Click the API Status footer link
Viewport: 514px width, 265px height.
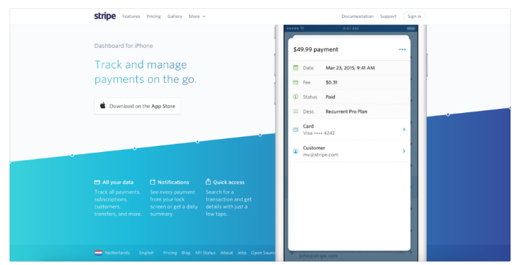(205, 253)
